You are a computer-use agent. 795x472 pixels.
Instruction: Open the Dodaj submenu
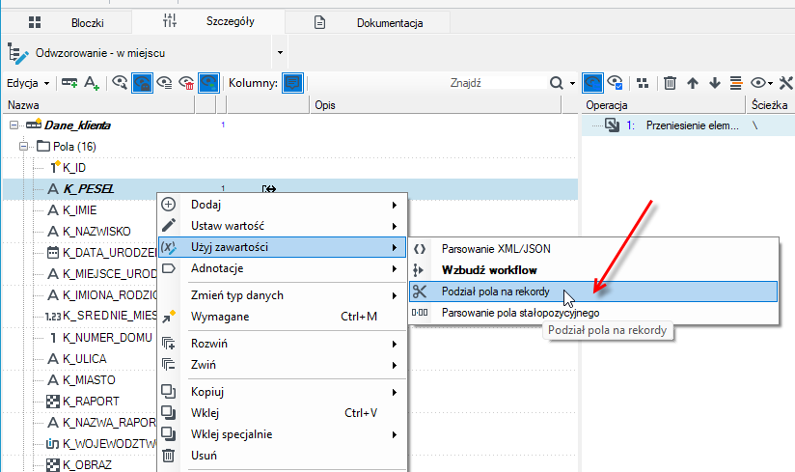pyautogui.click(x=282, y=205)
